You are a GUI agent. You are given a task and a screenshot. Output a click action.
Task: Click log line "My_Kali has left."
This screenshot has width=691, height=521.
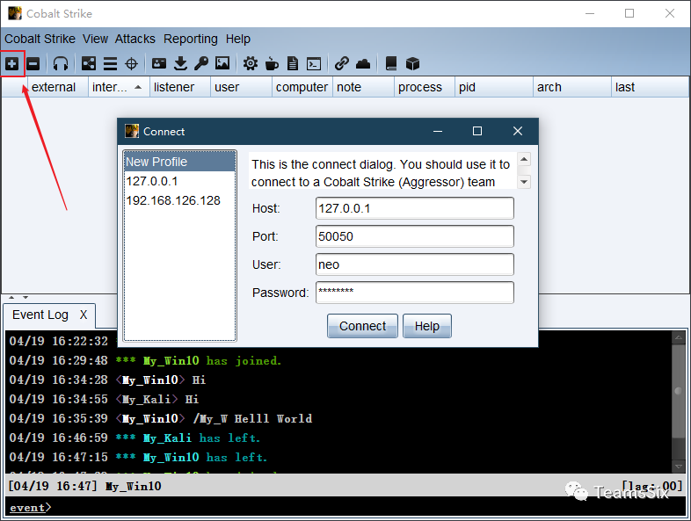click(201, 438)
